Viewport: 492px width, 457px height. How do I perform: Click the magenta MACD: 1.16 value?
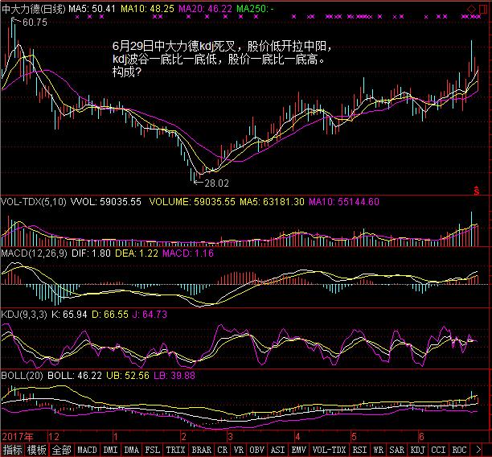tap(188, 253)
